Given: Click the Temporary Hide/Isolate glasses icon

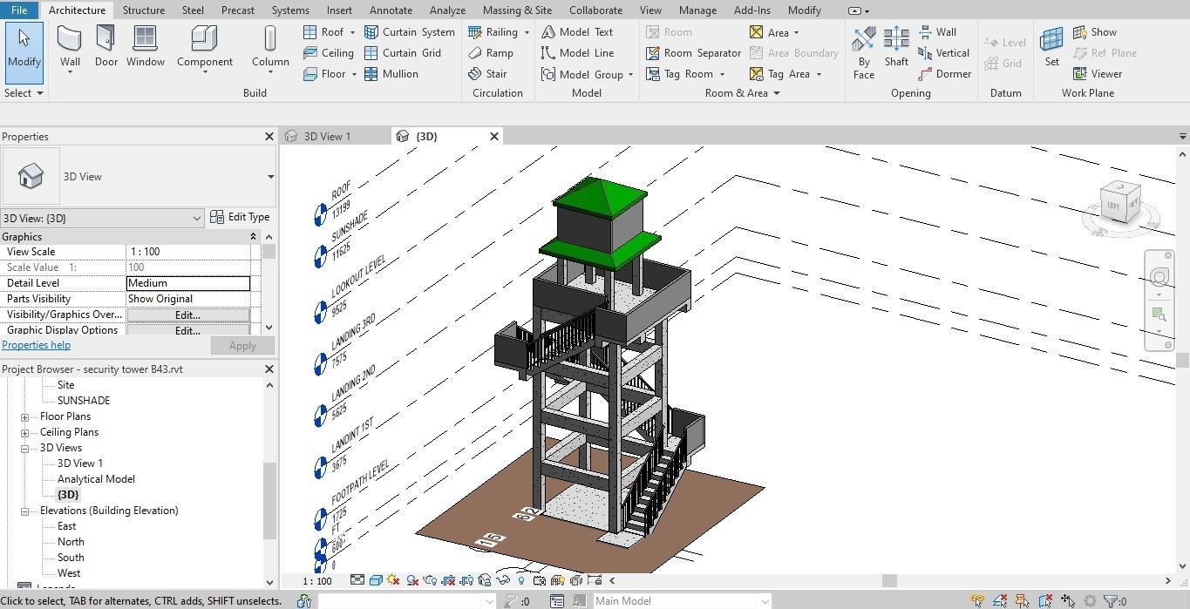Looking at the screenshot, I should (504, 580).
